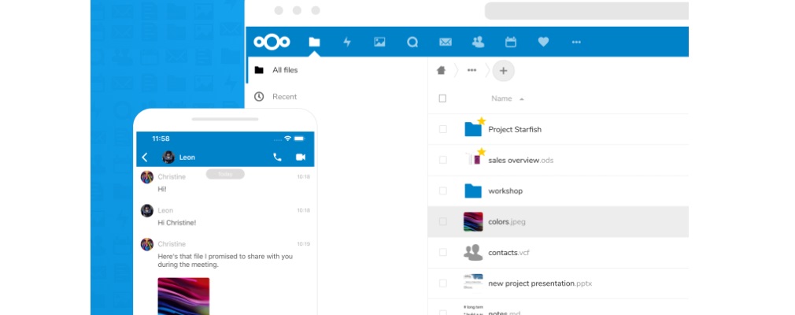This screenshot has height=315, width=795.
Task: Select Recent in sidebar
Action: coord(284,96)
